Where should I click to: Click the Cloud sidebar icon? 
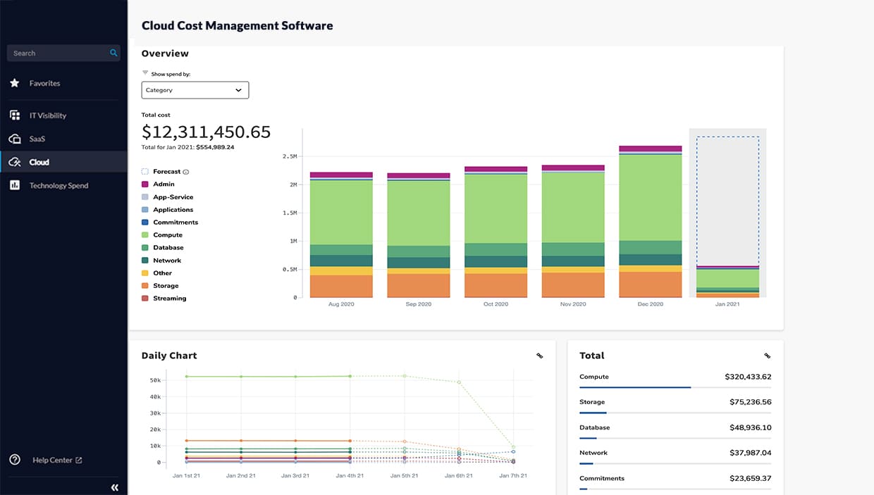click(14, 162)
